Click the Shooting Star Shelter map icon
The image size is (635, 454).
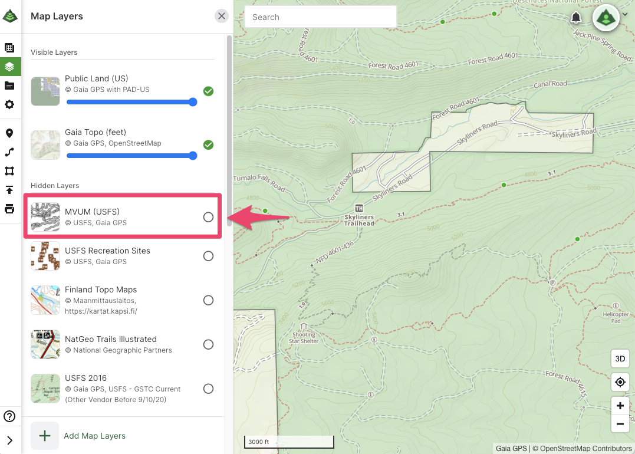[x=304, y=327]
